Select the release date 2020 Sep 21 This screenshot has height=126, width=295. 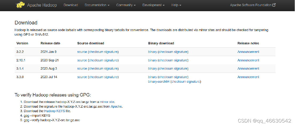coord(49,60)
